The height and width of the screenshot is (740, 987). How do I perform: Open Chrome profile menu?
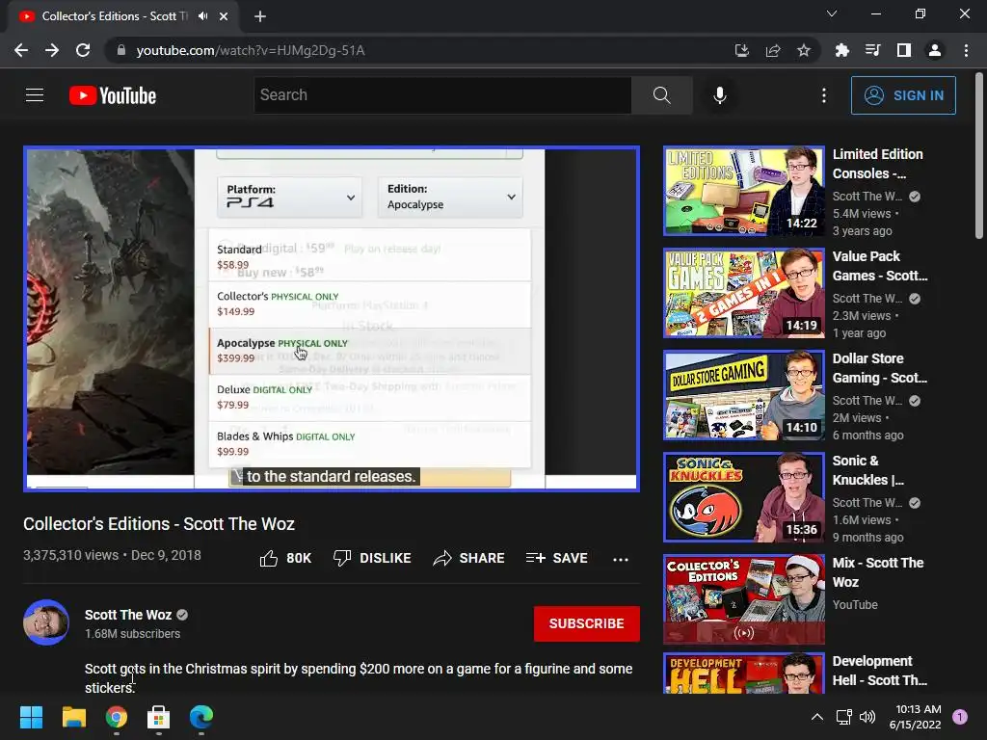click(x=934, y=50)
